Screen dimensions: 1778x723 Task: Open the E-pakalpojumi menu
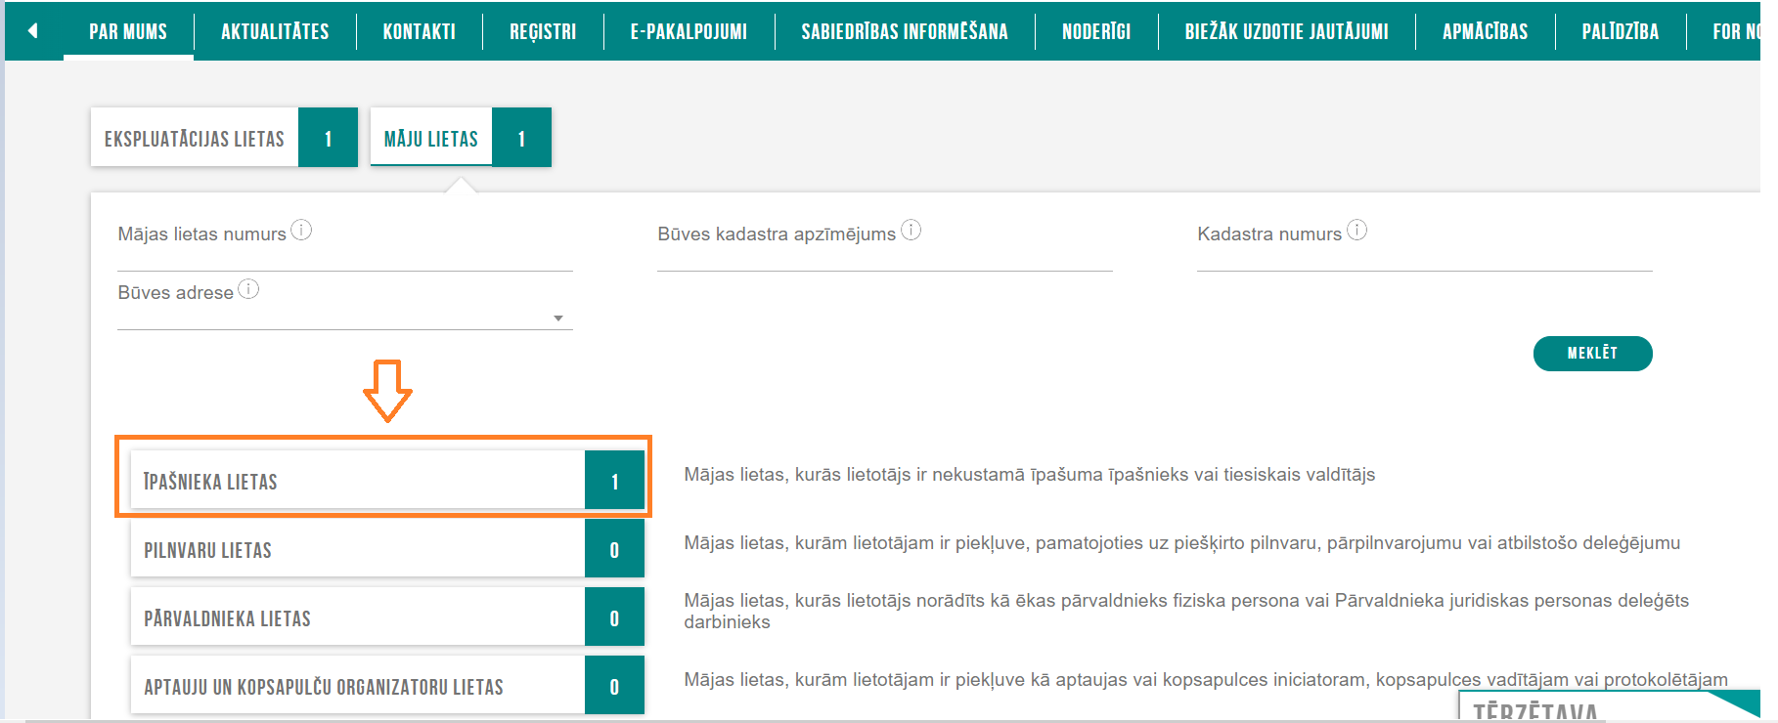[x=689, y=31]
